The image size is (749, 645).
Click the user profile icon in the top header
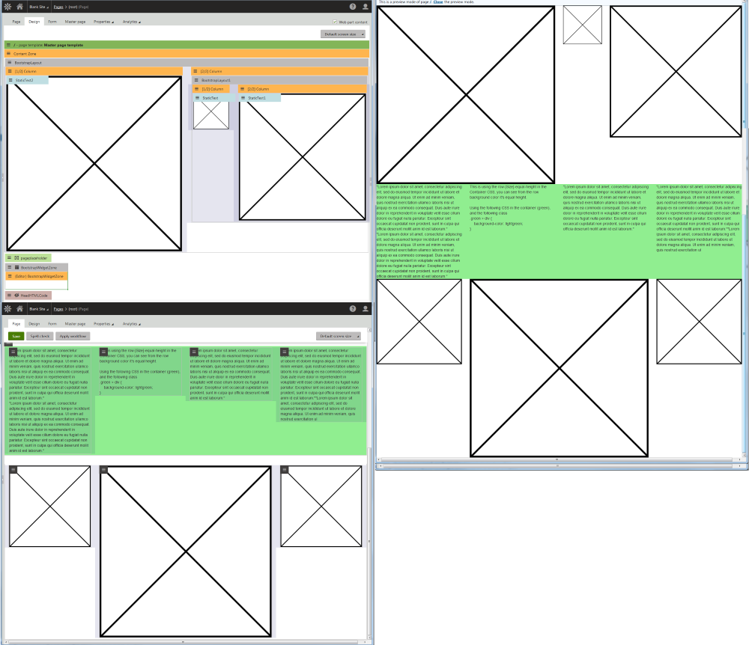(x=365, y=6)
